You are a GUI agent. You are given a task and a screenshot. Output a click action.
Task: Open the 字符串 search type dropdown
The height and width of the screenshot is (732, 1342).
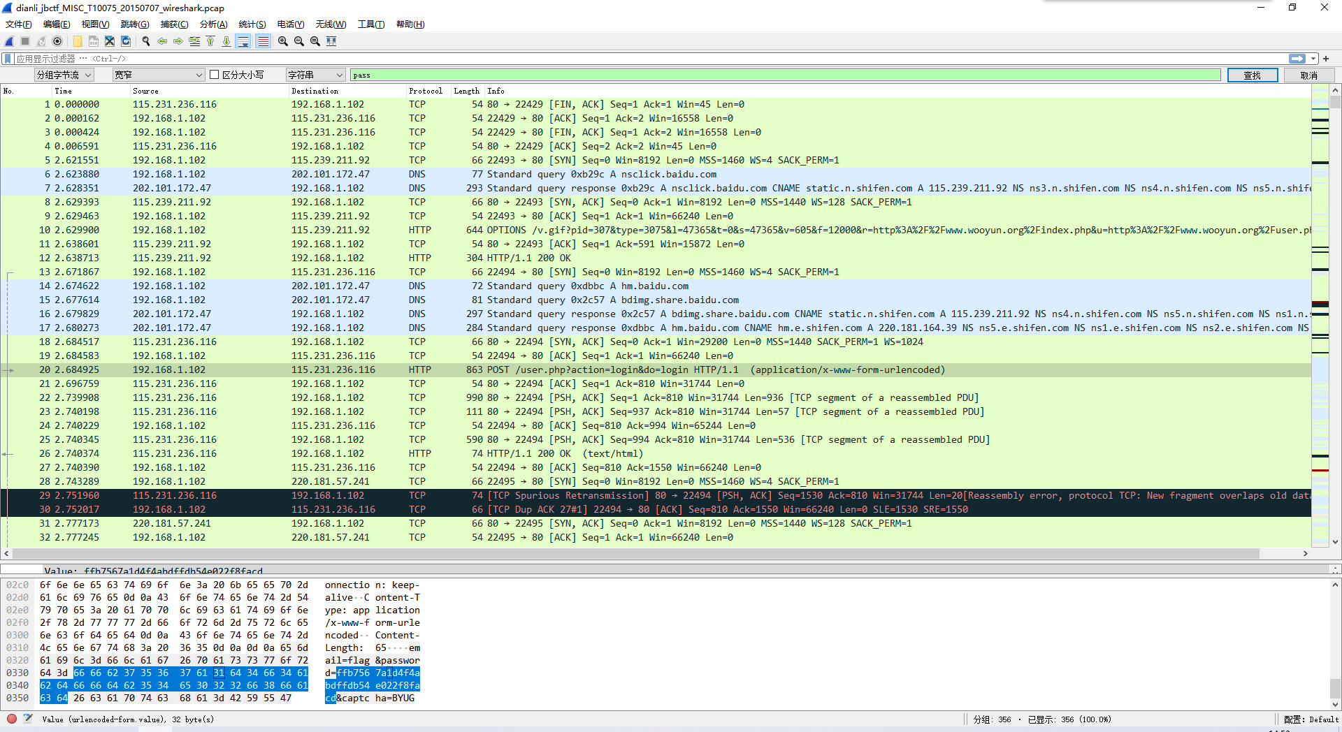(316, 75)
